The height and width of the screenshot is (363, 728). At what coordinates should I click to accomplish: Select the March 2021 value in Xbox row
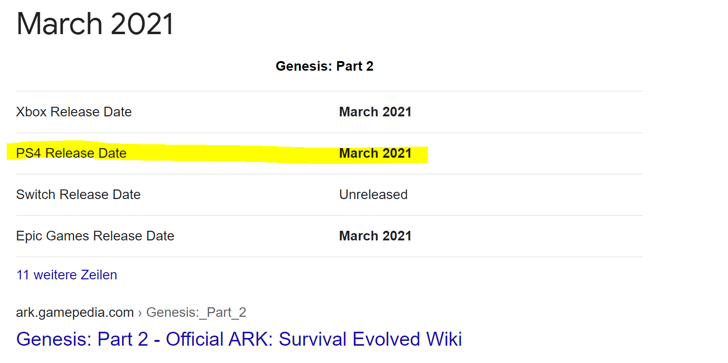pos(375,112)
